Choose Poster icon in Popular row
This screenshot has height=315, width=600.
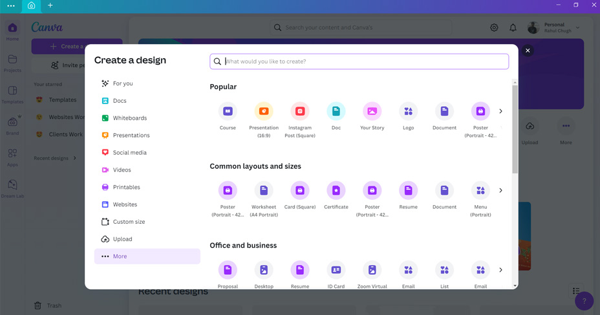(480, 111)
